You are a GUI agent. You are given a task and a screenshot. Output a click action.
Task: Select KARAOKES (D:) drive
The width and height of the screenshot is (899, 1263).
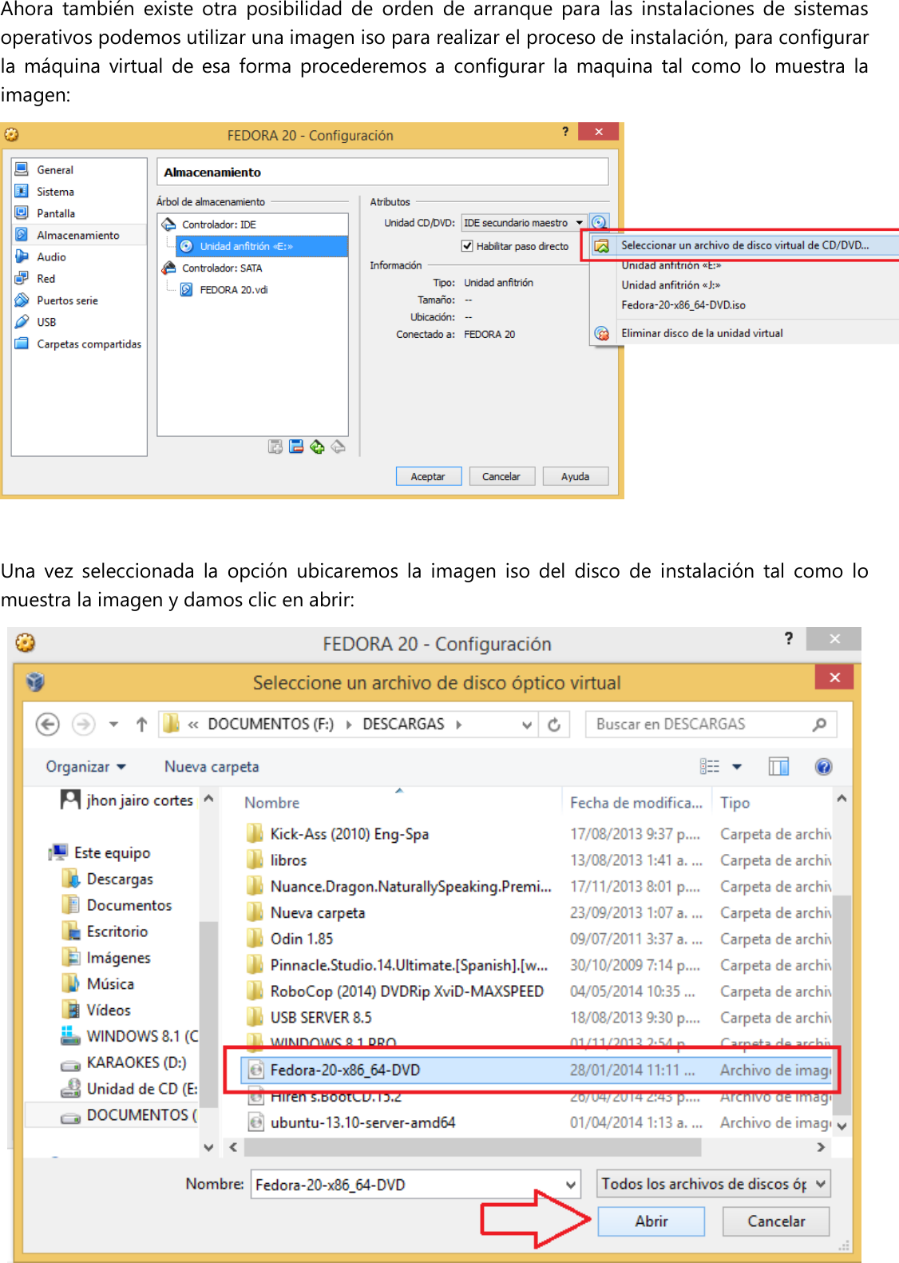click(x=124, y=1062)
